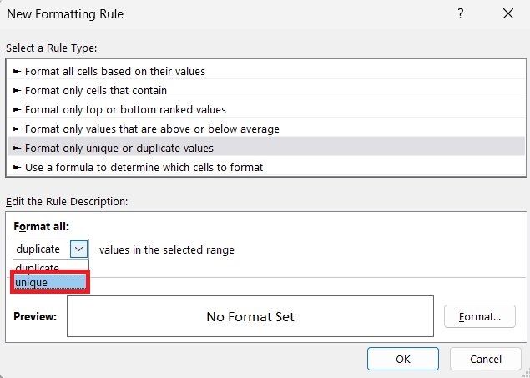The image size is (530, 378).
Task: Close the New Formatting Rule dialog
Action: tap(508, 14)
